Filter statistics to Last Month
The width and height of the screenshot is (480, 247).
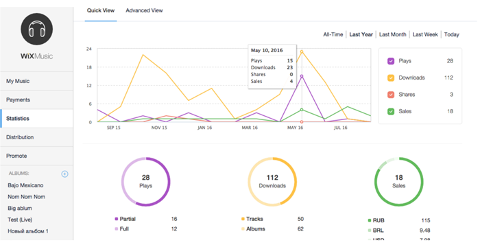tap(393, 34)
